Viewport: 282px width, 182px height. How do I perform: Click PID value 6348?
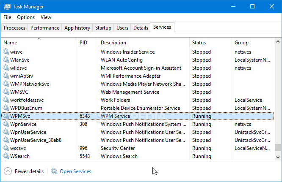pos(85,116)
